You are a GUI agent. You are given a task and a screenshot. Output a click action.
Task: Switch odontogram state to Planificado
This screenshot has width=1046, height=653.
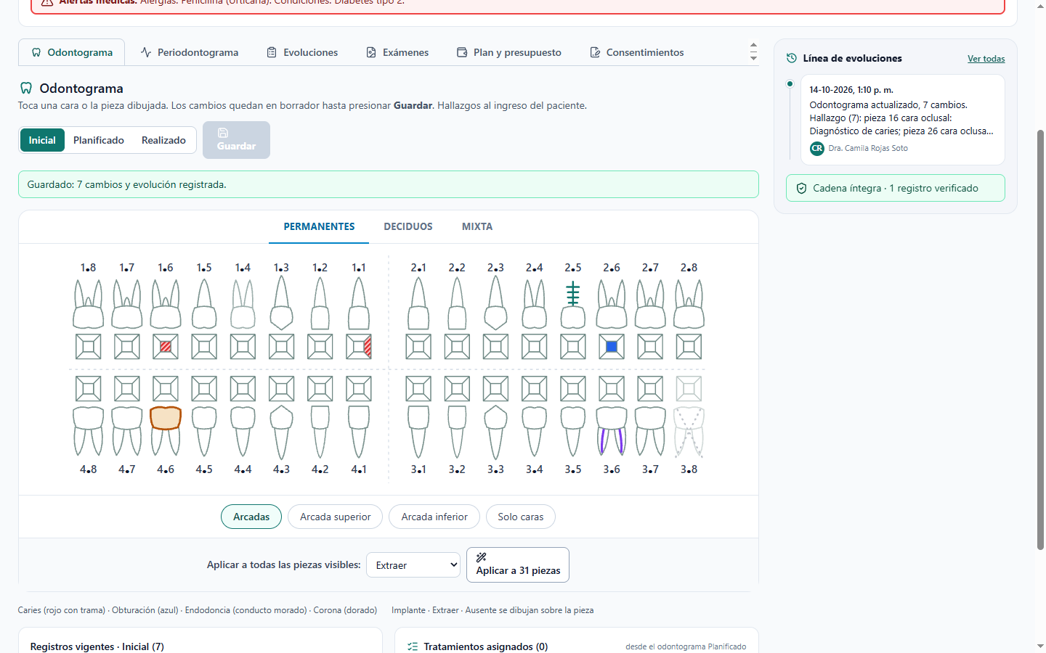(99, 140)
